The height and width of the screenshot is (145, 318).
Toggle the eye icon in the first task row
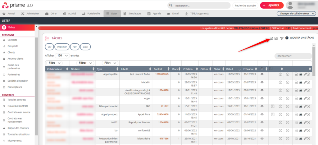pyautogui.click(x=262, y=74)
